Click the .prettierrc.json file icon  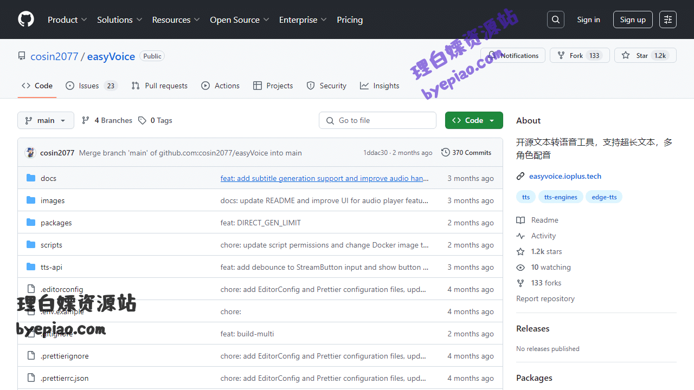point(31,378)
